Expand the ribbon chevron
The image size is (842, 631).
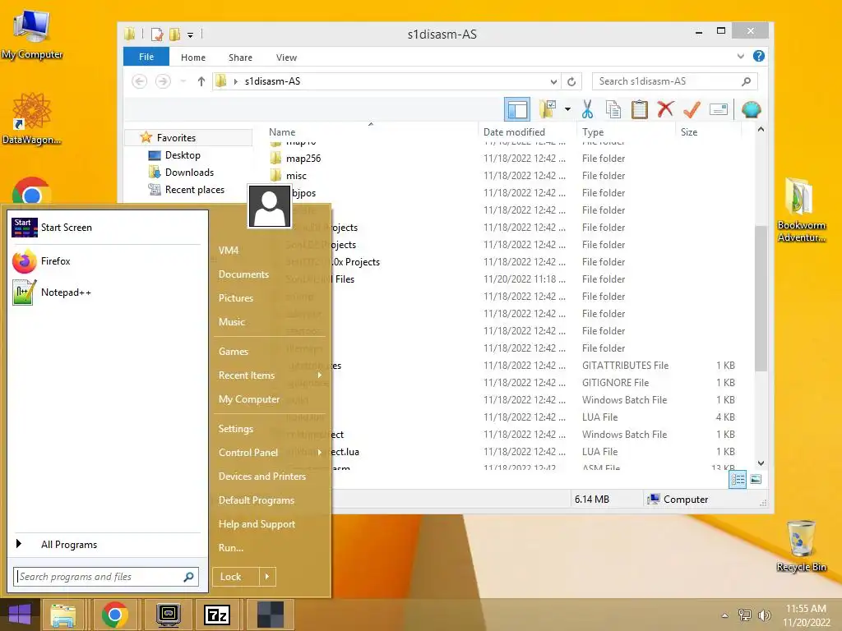pyautogui.click(x=741, y=56)
